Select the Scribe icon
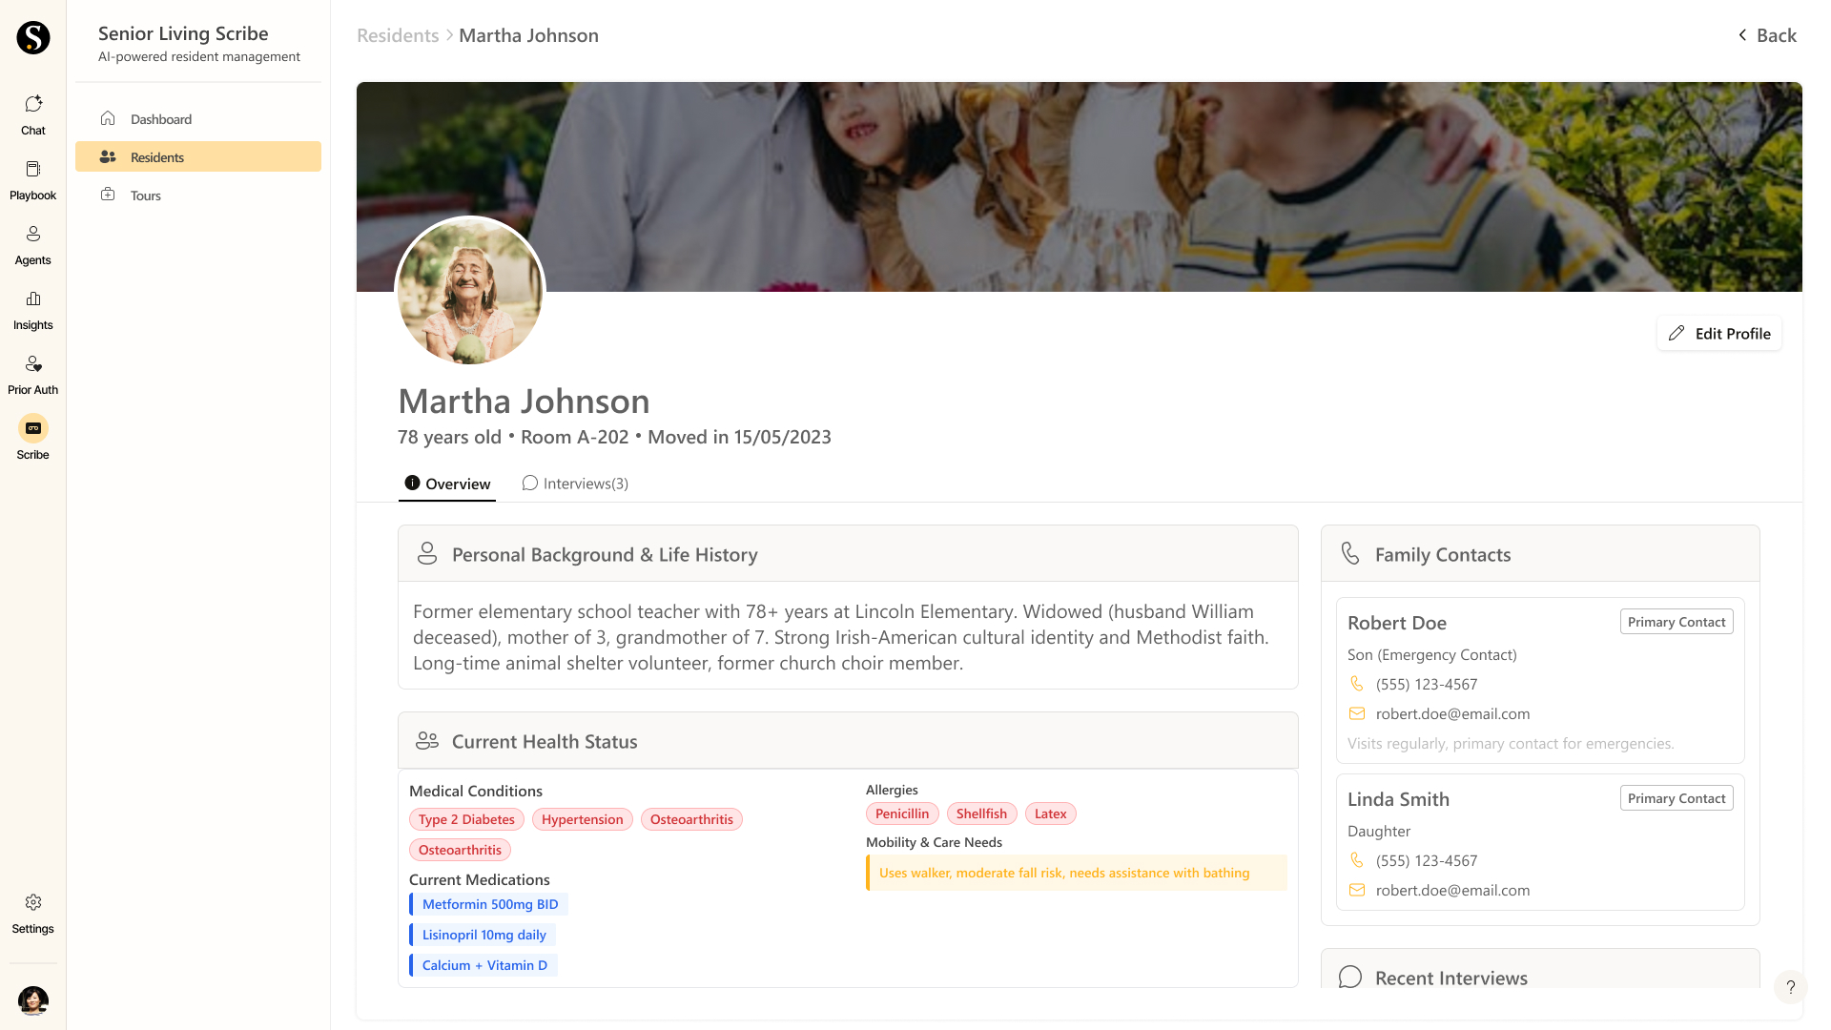This screenshot has width=1831, height=1030. (33, 428)
